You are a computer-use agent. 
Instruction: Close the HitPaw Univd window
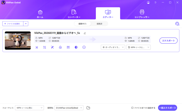point(177,2)
